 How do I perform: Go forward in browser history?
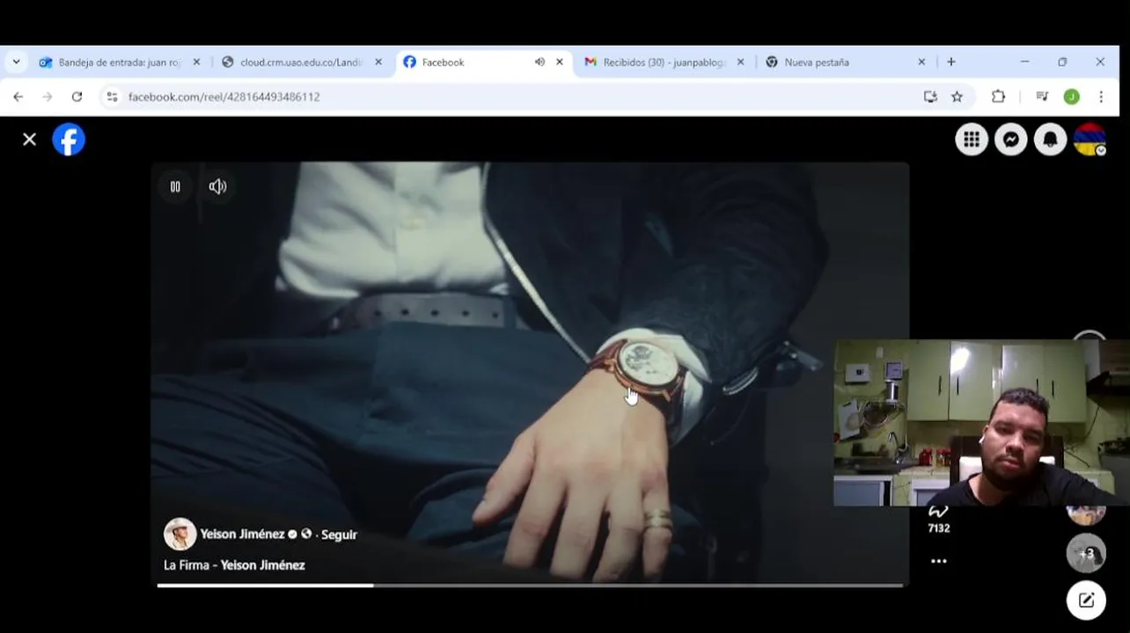point(48,97)
